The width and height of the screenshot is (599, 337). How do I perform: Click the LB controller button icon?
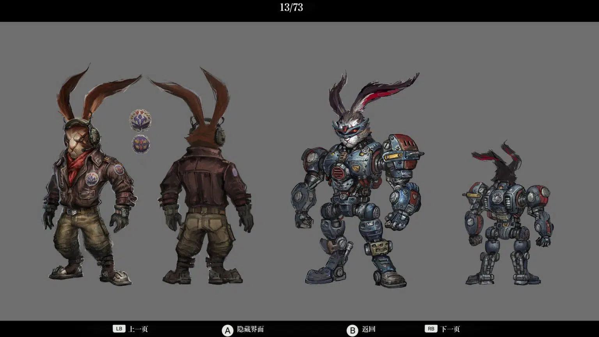pos(119,329)
